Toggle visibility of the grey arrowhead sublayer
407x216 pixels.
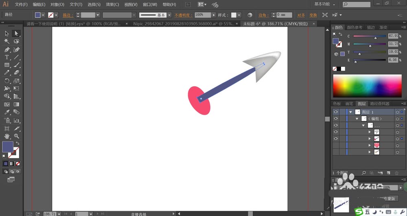coord(336,132)
